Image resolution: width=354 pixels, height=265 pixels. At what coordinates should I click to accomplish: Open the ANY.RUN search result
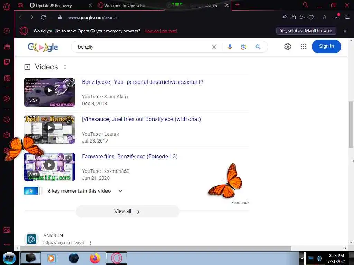(53, 236)
